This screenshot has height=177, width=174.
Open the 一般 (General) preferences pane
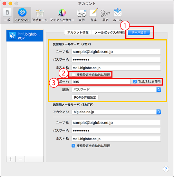[x=7, y=15]
